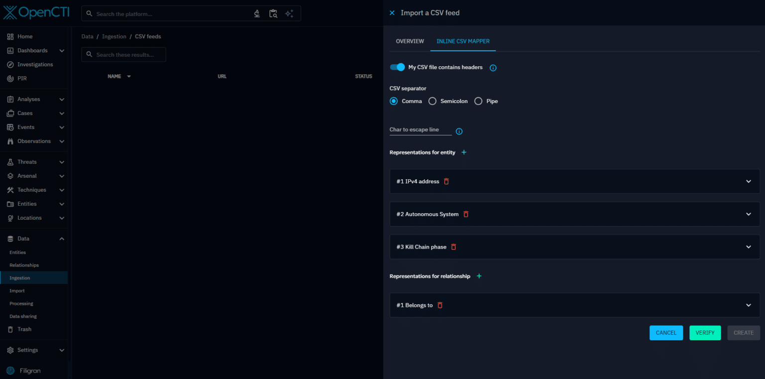Click the VERIFY button

[x=705, y=333]
